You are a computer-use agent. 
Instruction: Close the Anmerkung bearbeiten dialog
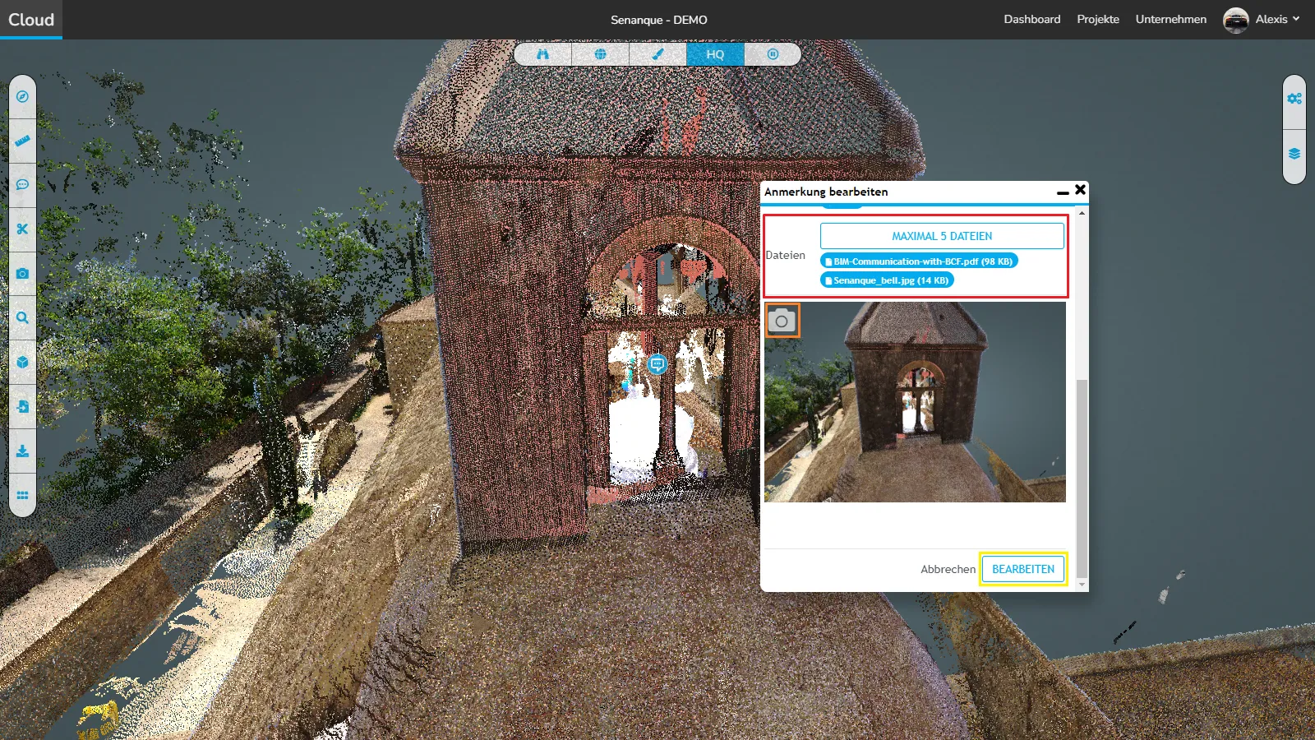(1081, 190)
